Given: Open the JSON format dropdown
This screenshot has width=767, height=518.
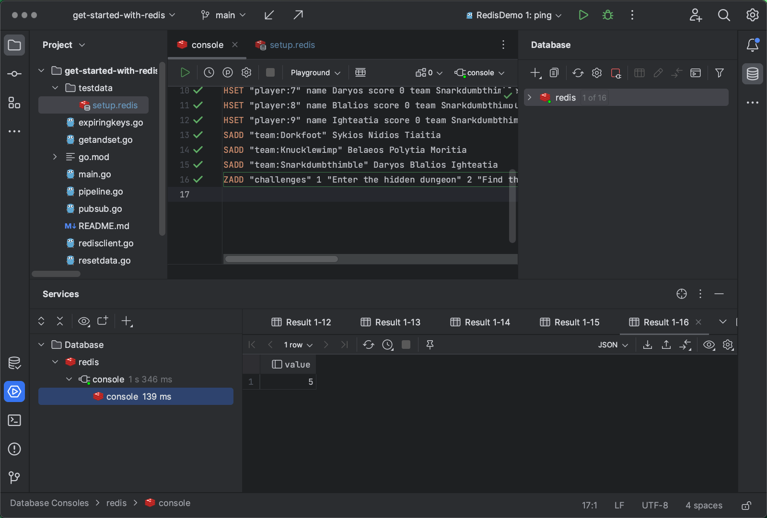Looking at the screenshot, I should 613,345.
